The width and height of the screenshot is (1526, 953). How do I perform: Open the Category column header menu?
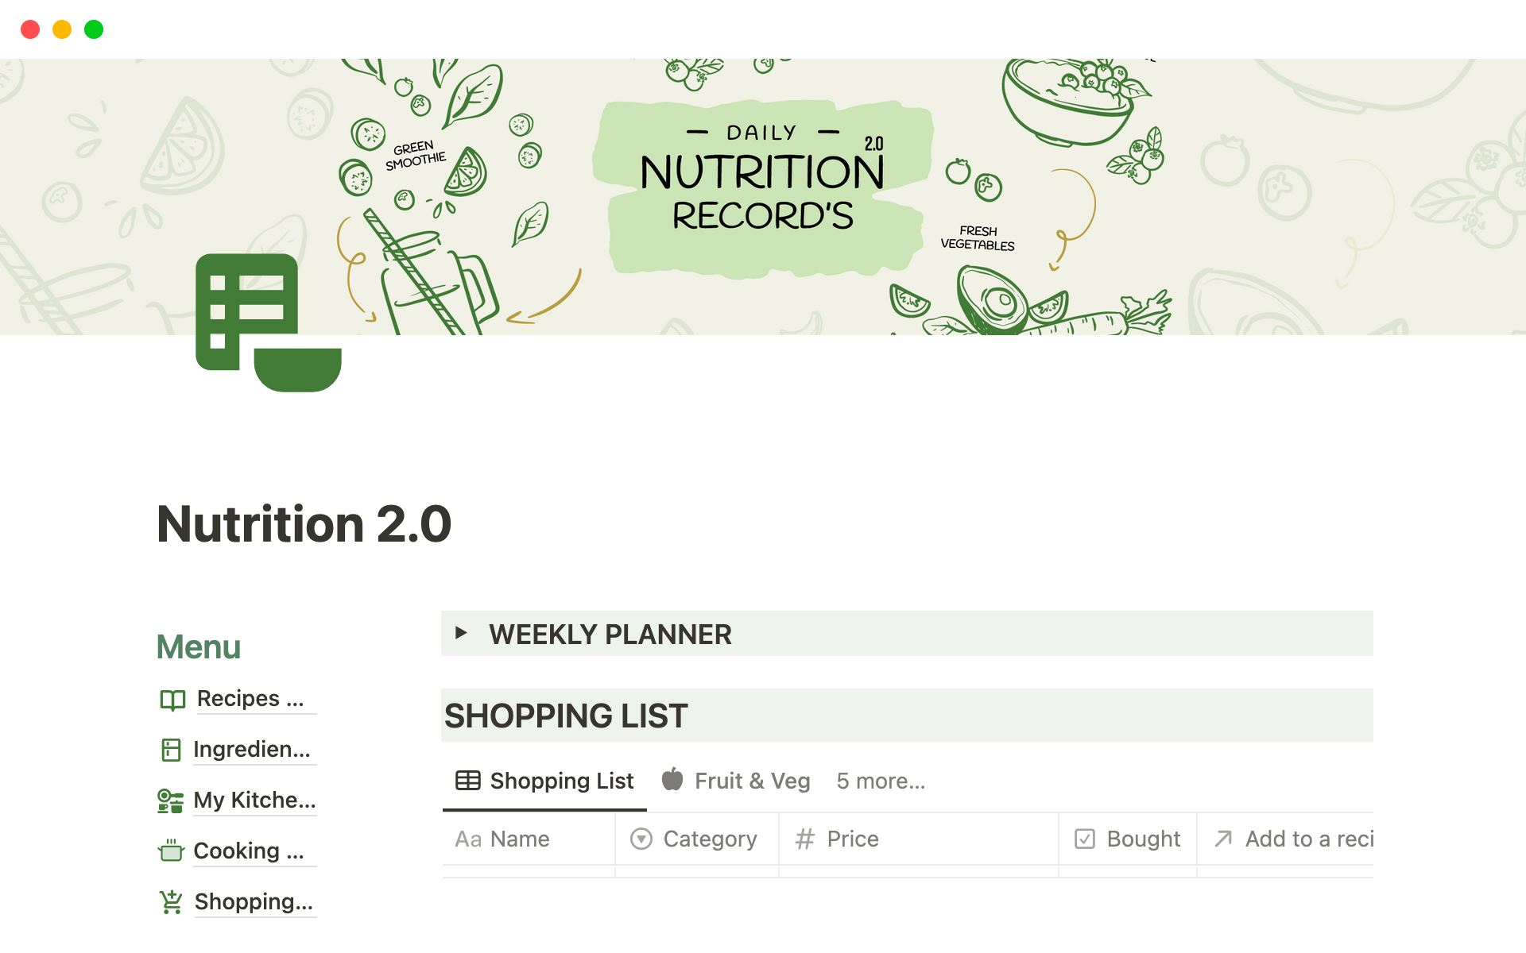696,839
